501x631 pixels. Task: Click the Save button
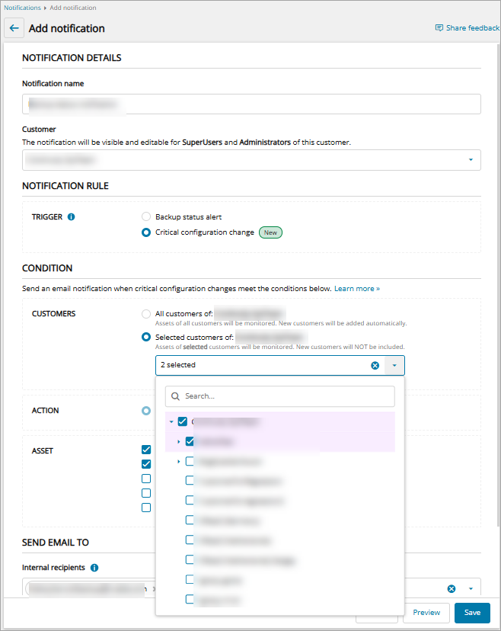(x=472, y=613)
